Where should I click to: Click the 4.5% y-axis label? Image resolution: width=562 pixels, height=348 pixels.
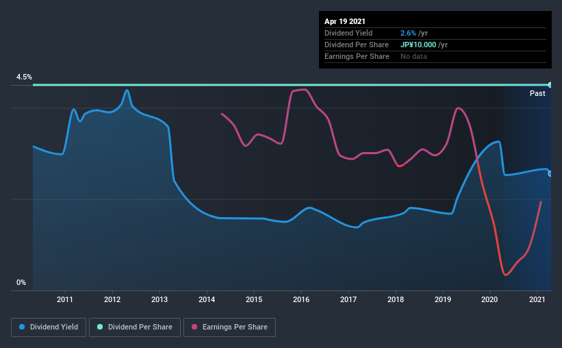click(24, 77)
